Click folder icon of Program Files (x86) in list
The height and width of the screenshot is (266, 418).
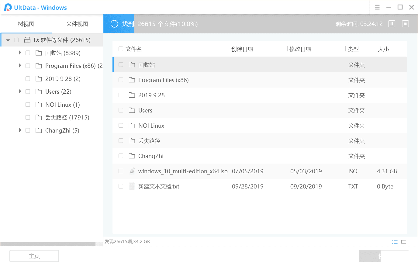pyautogui.click(x=132, y=80)
